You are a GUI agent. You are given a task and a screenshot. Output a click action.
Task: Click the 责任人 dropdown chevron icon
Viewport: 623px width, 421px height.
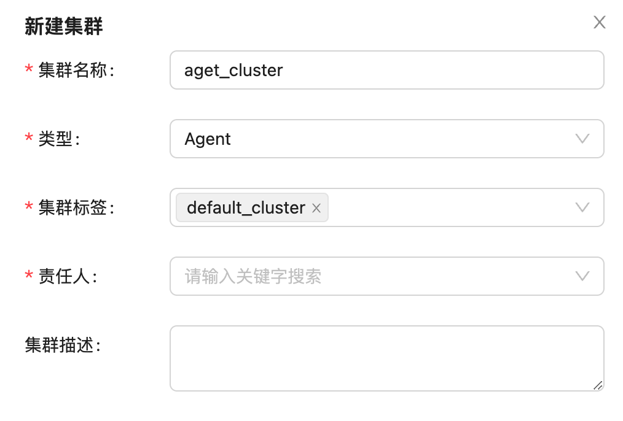[x=582, y=276]
